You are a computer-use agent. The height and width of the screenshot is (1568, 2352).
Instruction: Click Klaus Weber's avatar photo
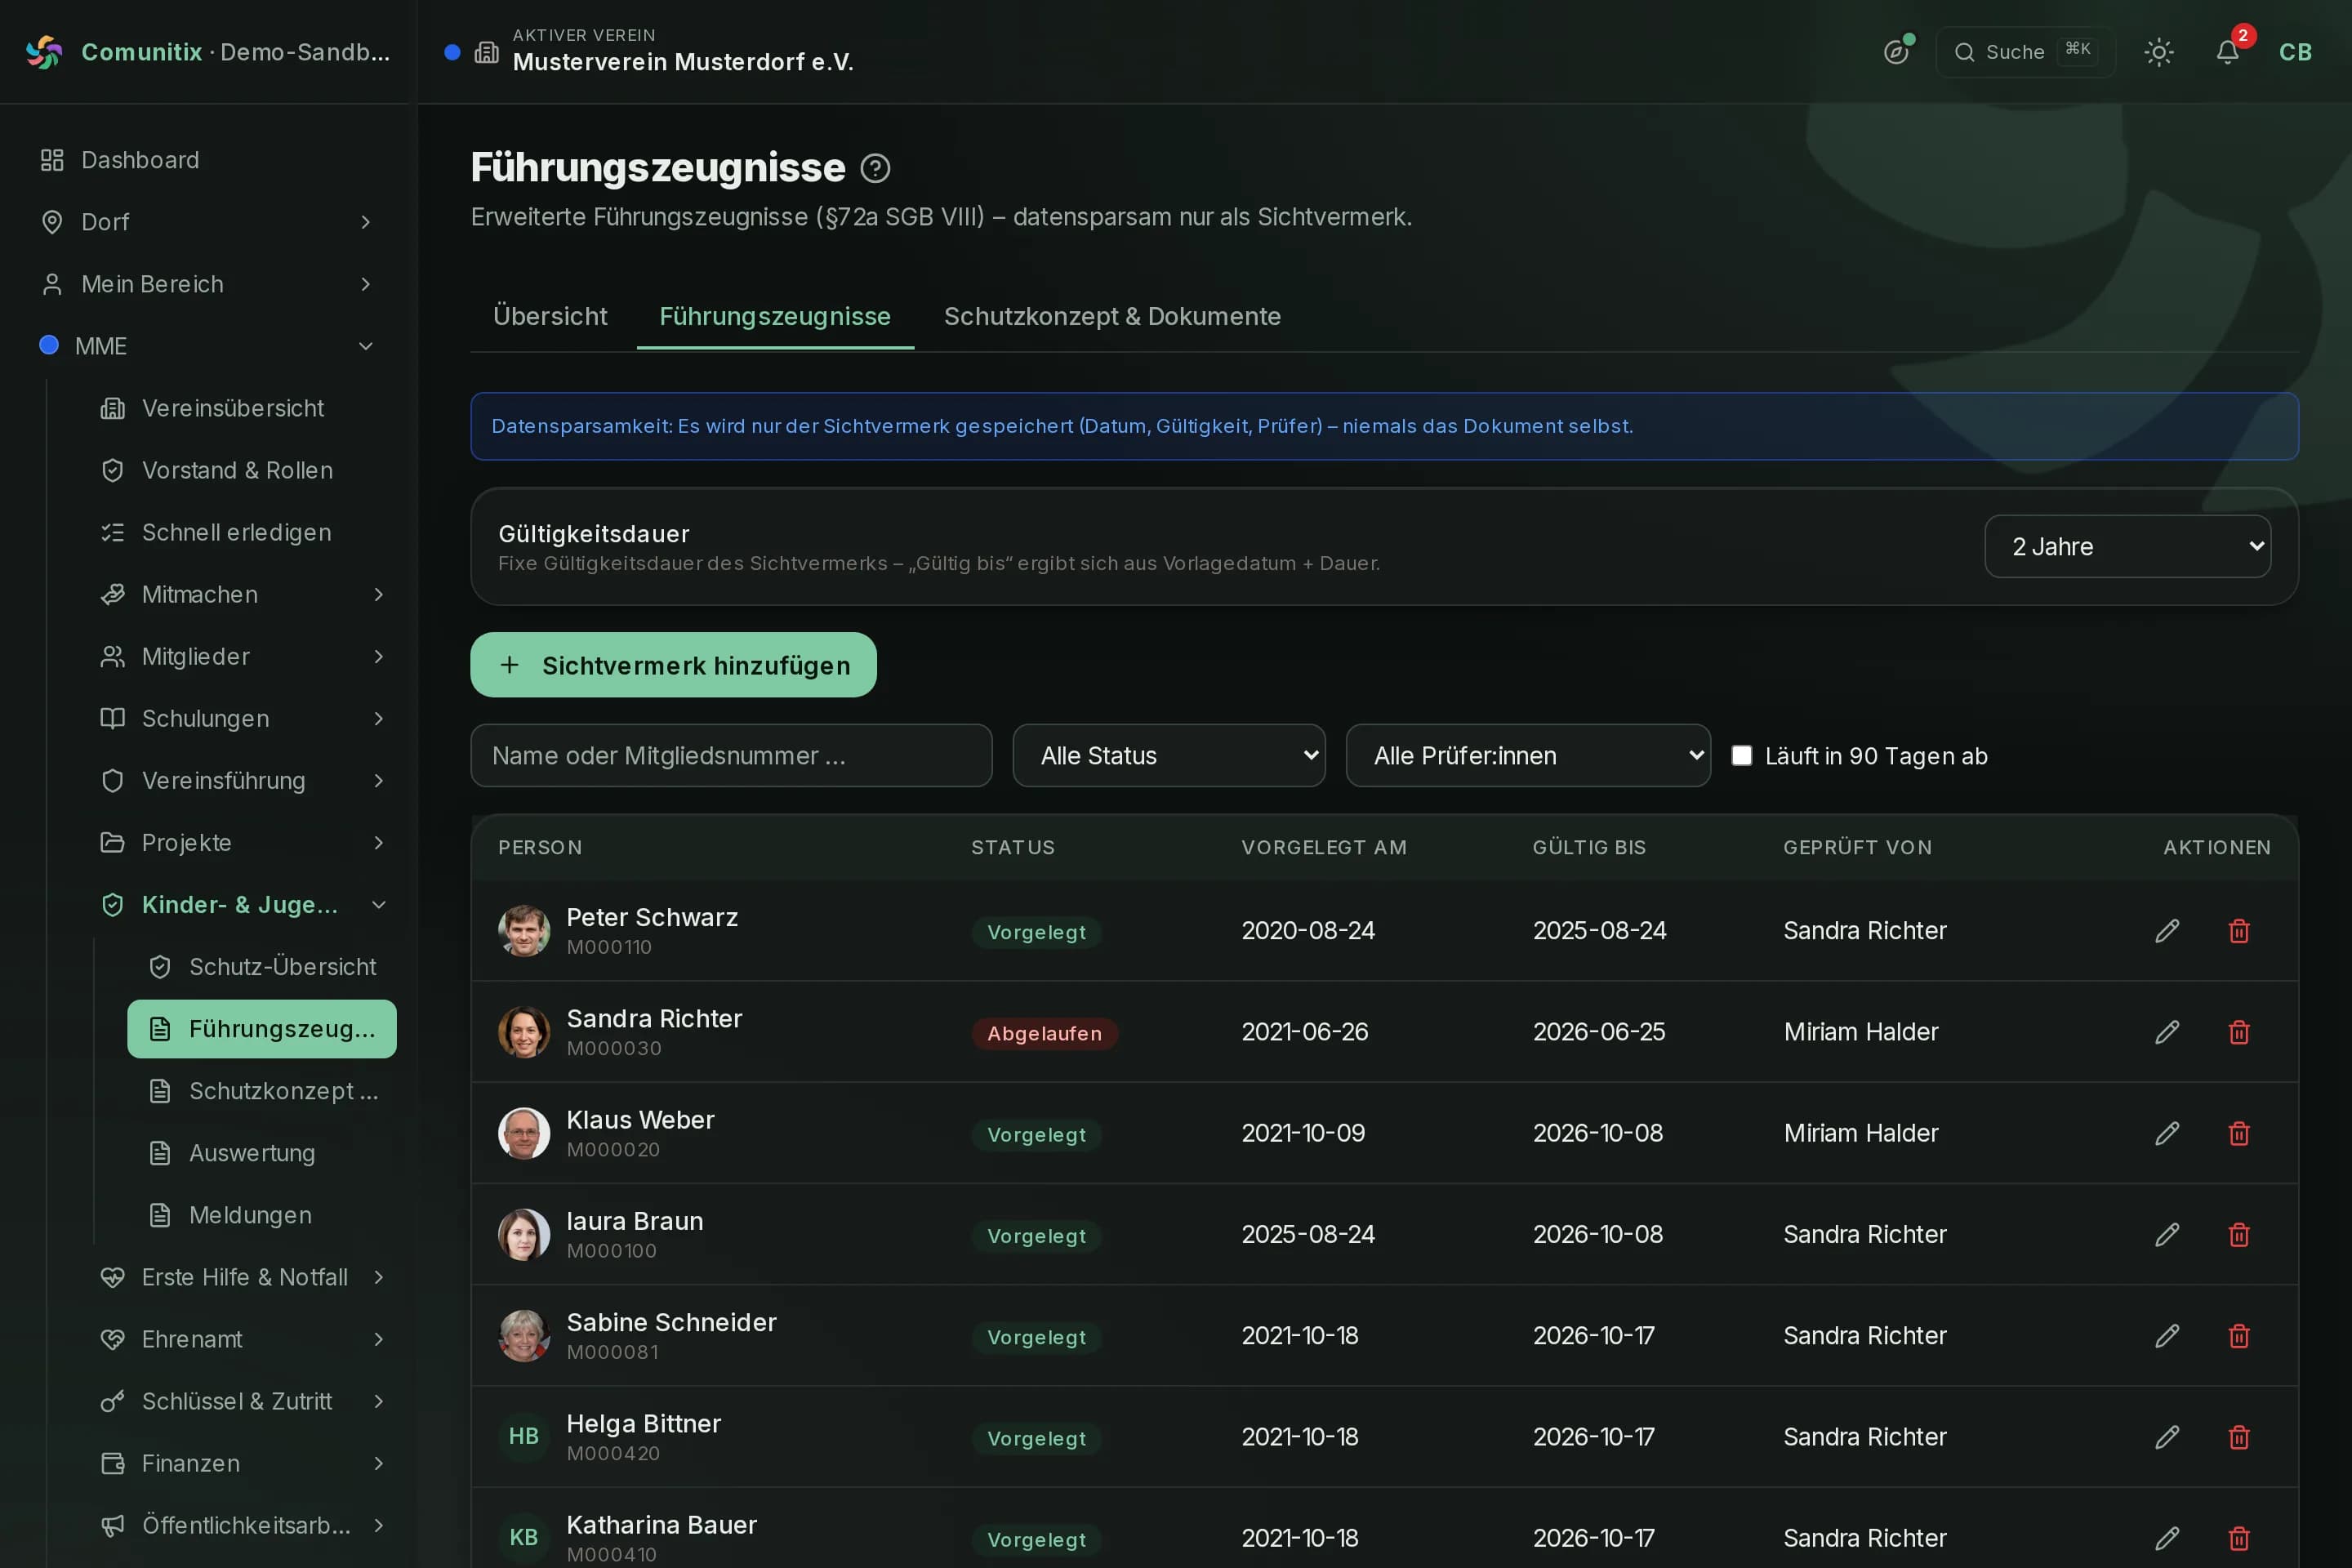point(524,1133)
